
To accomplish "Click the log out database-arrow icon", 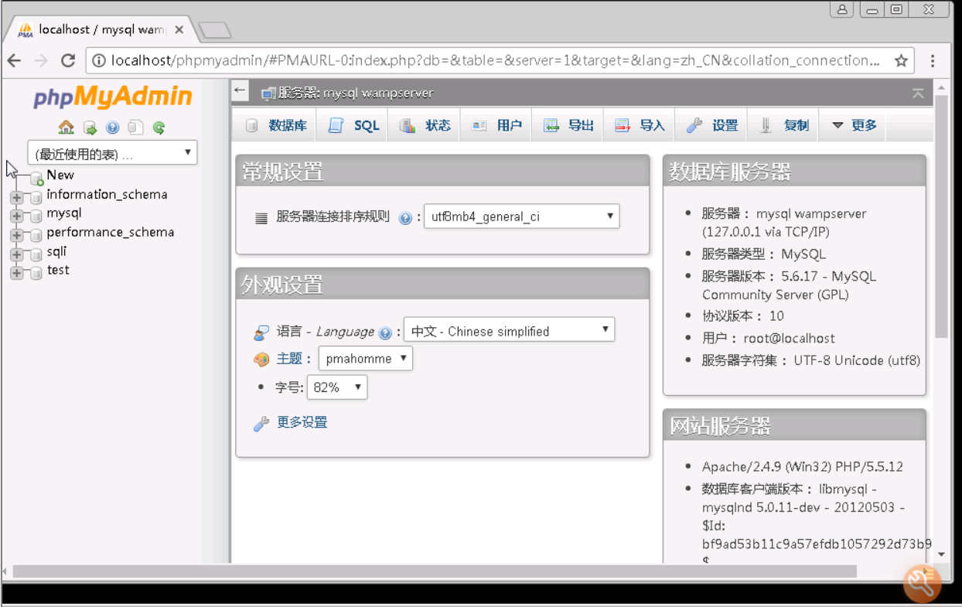I will 90,128.
